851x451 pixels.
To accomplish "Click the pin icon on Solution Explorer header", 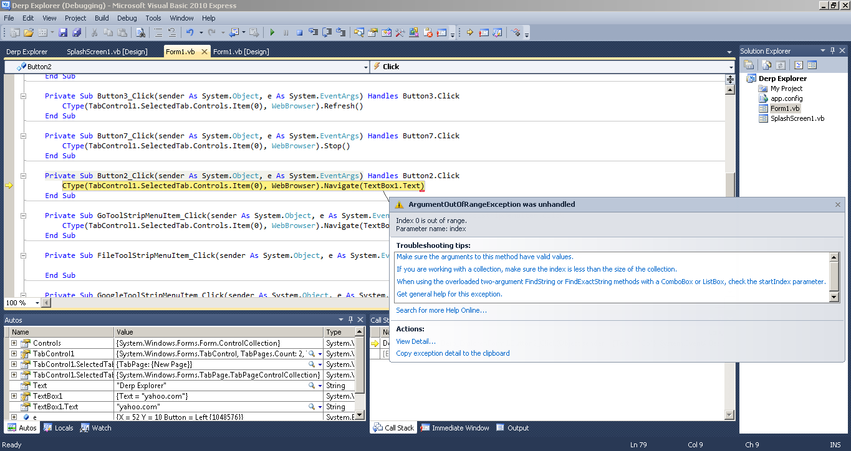I will [832, 50].
